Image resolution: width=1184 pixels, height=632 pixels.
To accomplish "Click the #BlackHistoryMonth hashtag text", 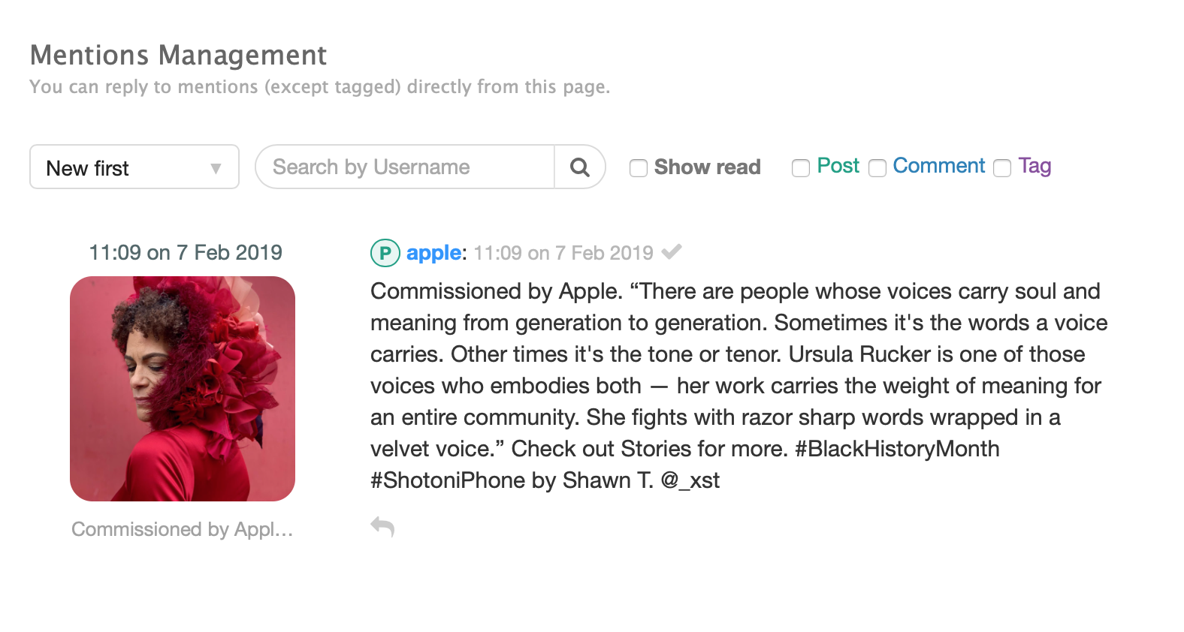I will (900, 449).
